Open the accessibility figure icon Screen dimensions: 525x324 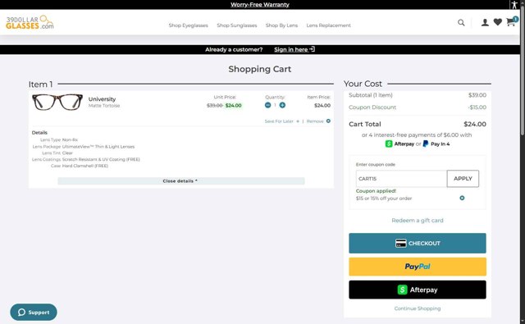[514, 5]
